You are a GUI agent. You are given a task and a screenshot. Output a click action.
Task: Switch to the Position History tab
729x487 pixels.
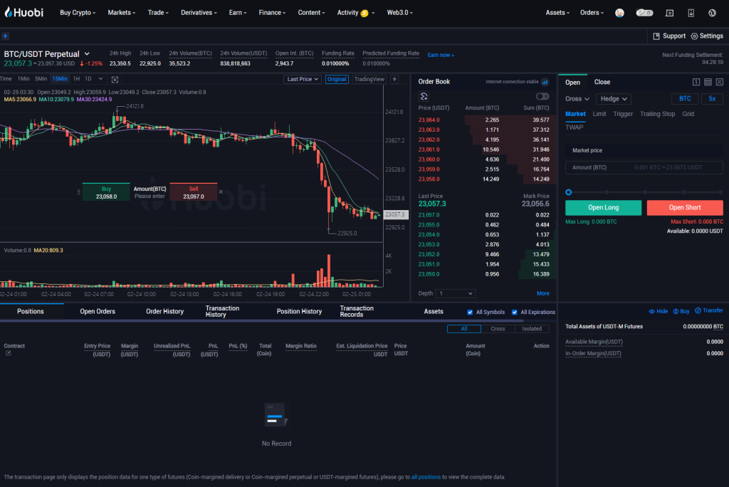pos(299,311)
